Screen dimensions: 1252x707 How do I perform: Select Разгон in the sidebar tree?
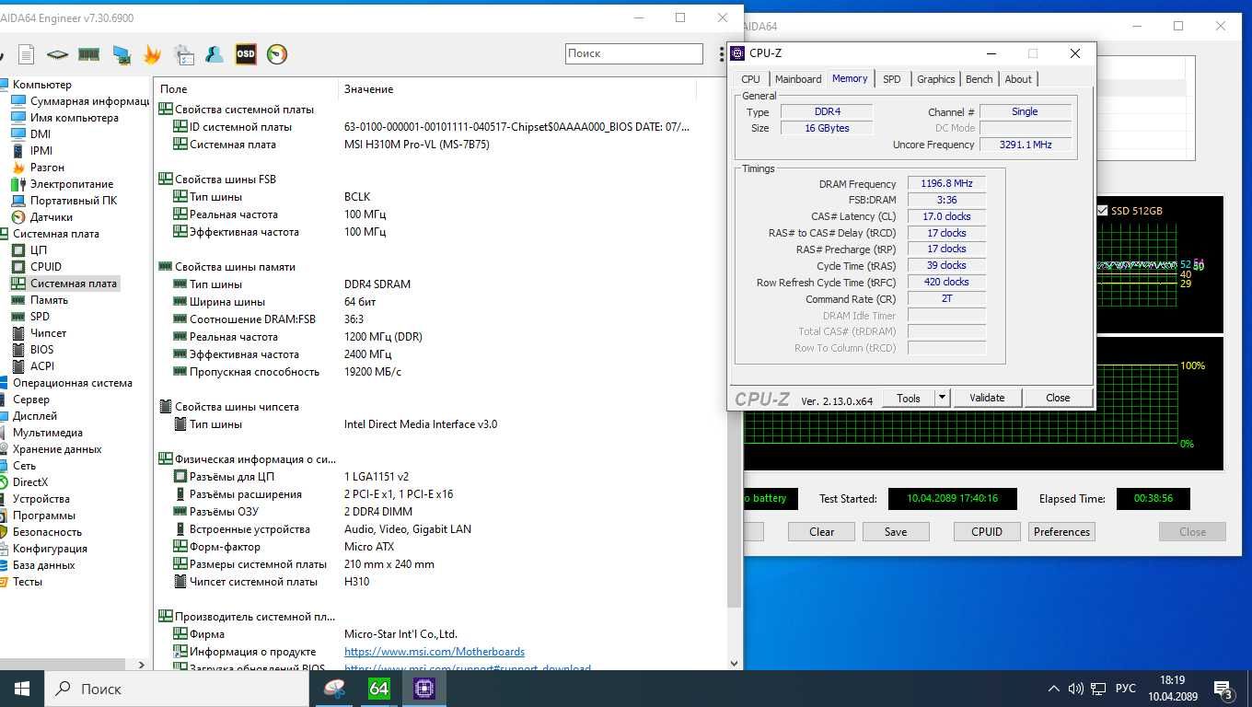(x=47, y=168)
